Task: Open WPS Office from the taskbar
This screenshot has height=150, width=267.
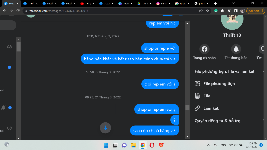Action: [x=161, y=145]
